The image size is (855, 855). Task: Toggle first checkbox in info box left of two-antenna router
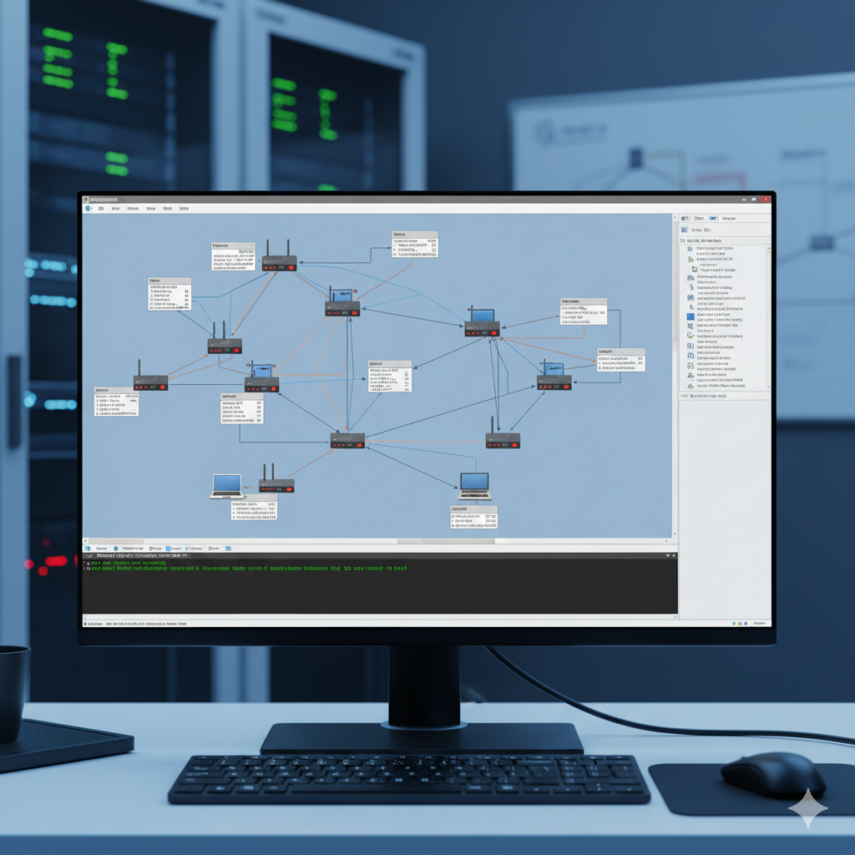(186, 290)
